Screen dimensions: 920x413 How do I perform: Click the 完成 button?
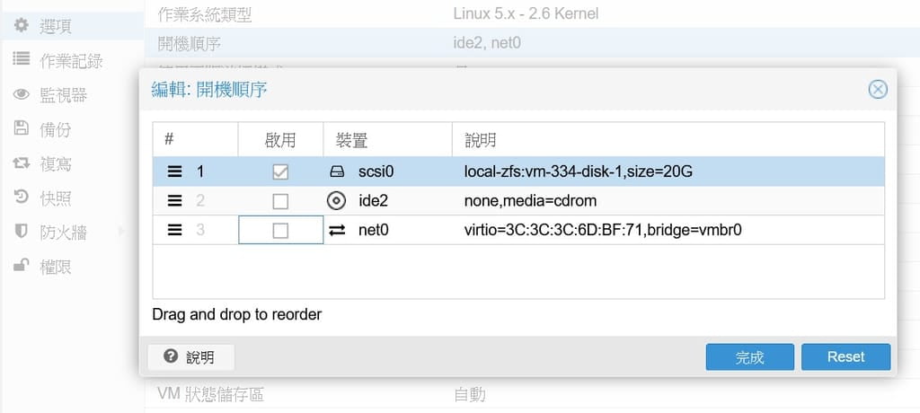coord(749,356)
